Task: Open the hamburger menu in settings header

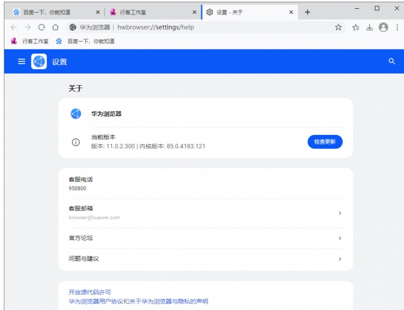Action: coord(21,62)
